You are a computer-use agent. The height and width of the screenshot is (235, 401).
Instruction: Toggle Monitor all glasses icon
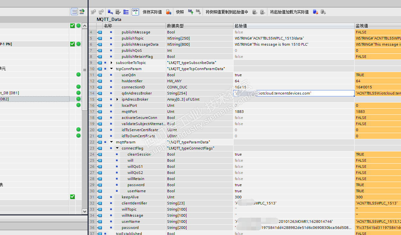135,12
